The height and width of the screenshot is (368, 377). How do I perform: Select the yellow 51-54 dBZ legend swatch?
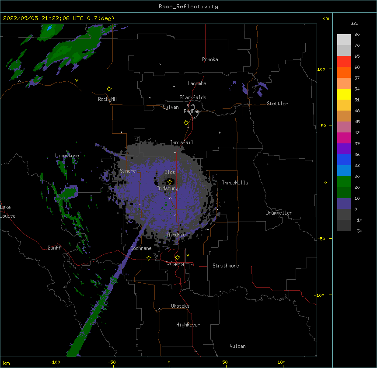pos(344,94)
